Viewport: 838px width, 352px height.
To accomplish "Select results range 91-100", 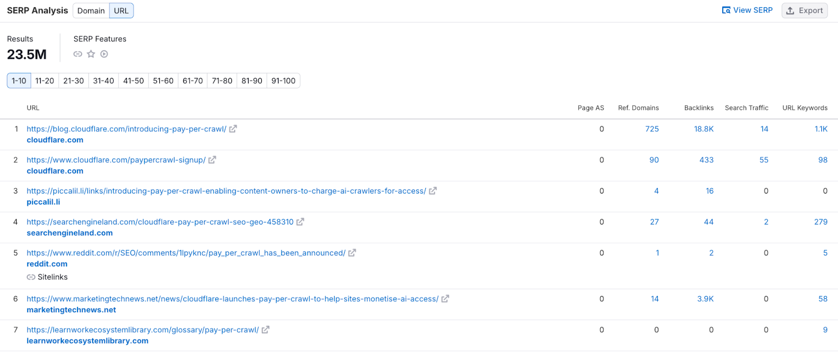I will (283, 81).
